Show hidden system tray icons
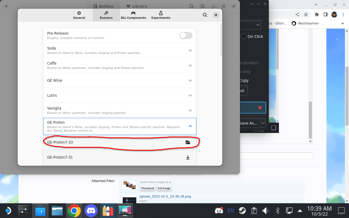The height and width of the screenshot is (218, 349). coord(300,211)
